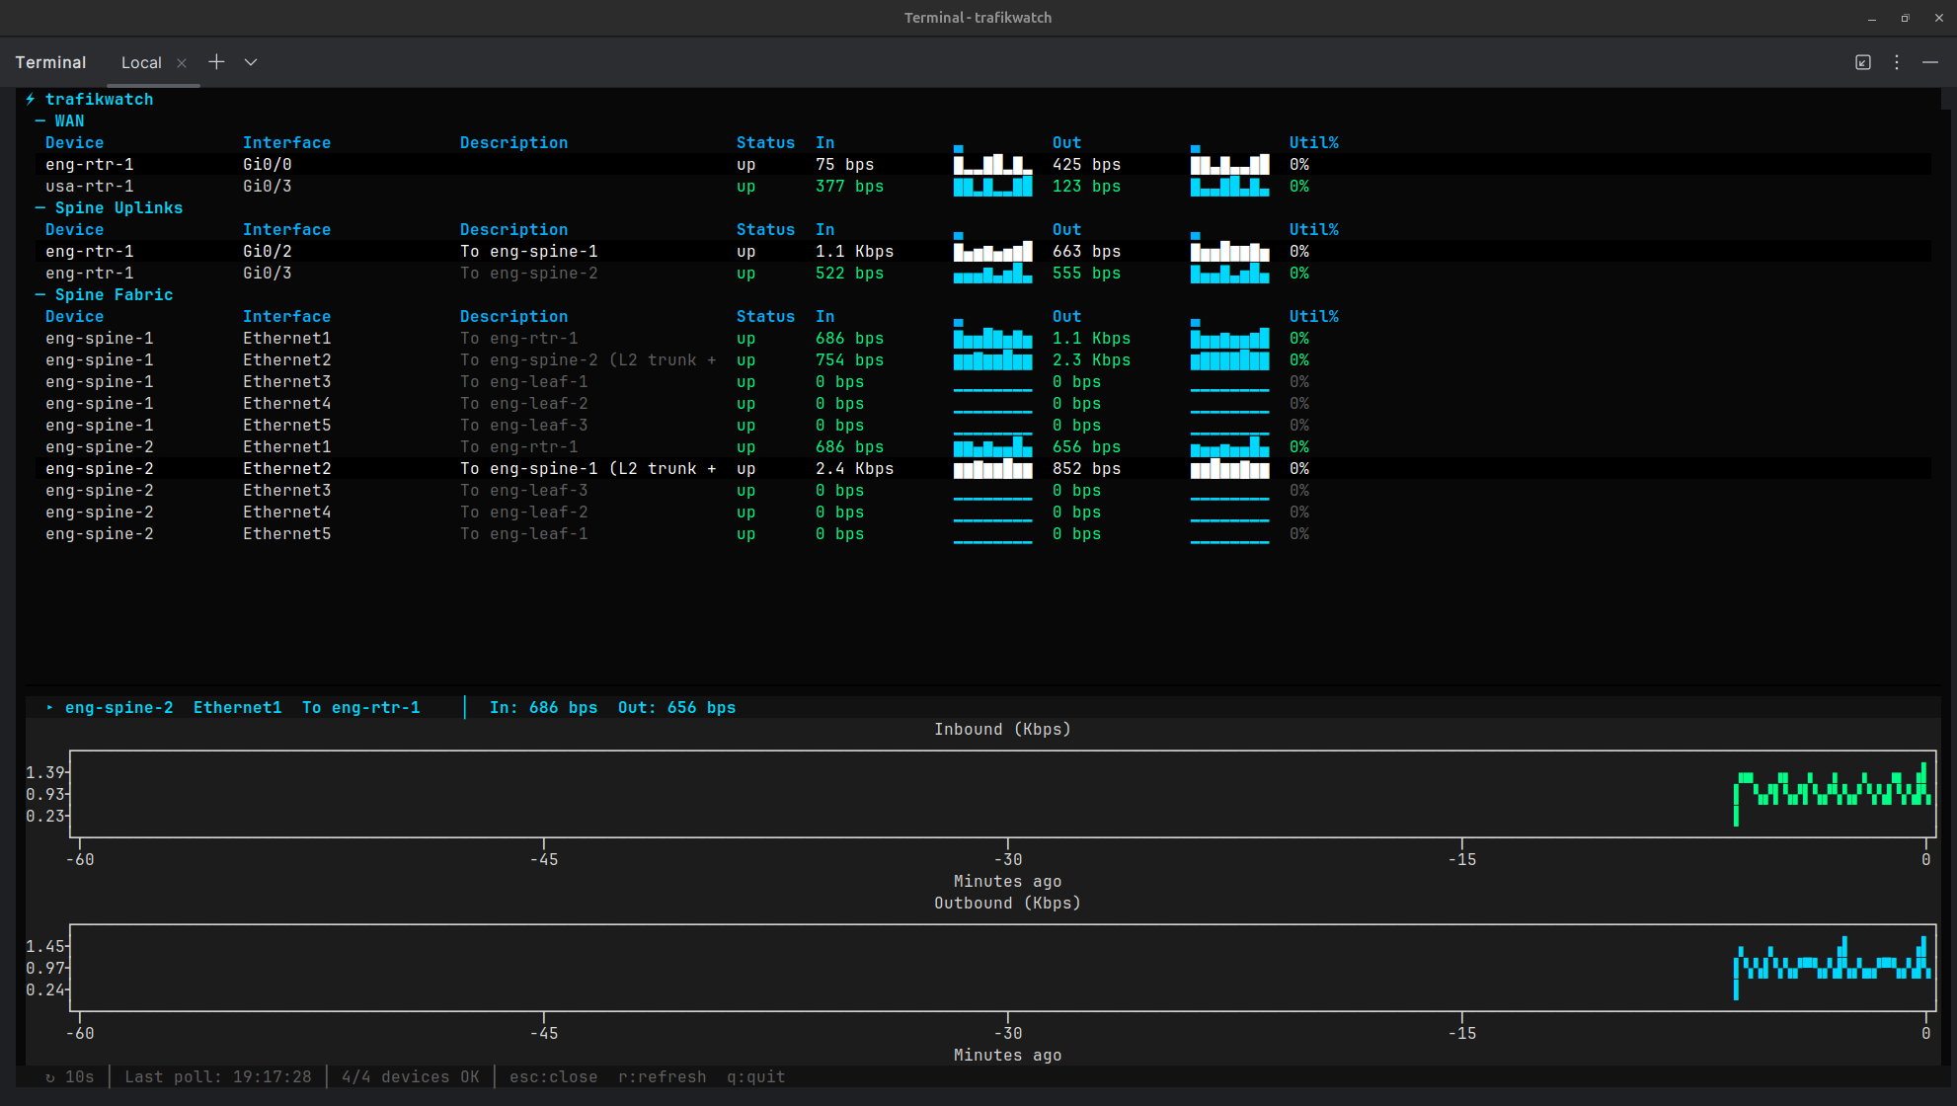Viewport: 1957px width, 1106px height.
Task: Switch to the Local tab
Action: point(140,61)
